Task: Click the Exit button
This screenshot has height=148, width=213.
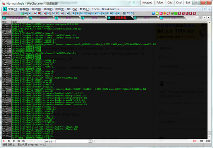Action: click(188, 2)
